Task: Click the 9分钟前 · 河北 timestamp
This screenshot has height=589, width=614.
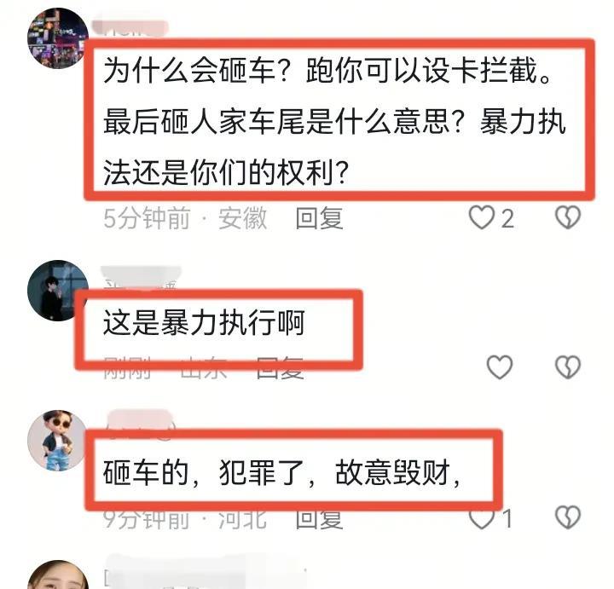Action: (185, 519)
